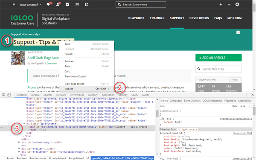
Task: Focus the Search Everywhere field
Action: [x=141, y=5]
